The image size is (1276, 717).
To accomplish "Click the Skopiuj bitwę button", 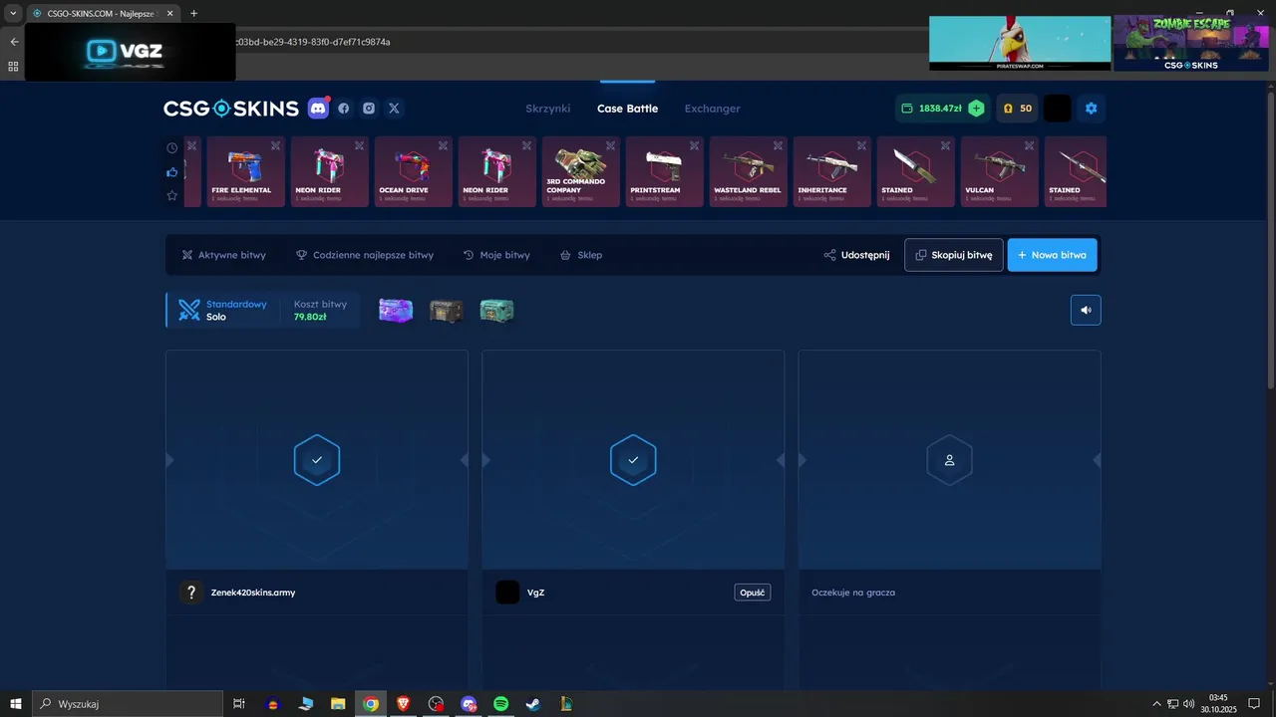I will pos(953,255).
